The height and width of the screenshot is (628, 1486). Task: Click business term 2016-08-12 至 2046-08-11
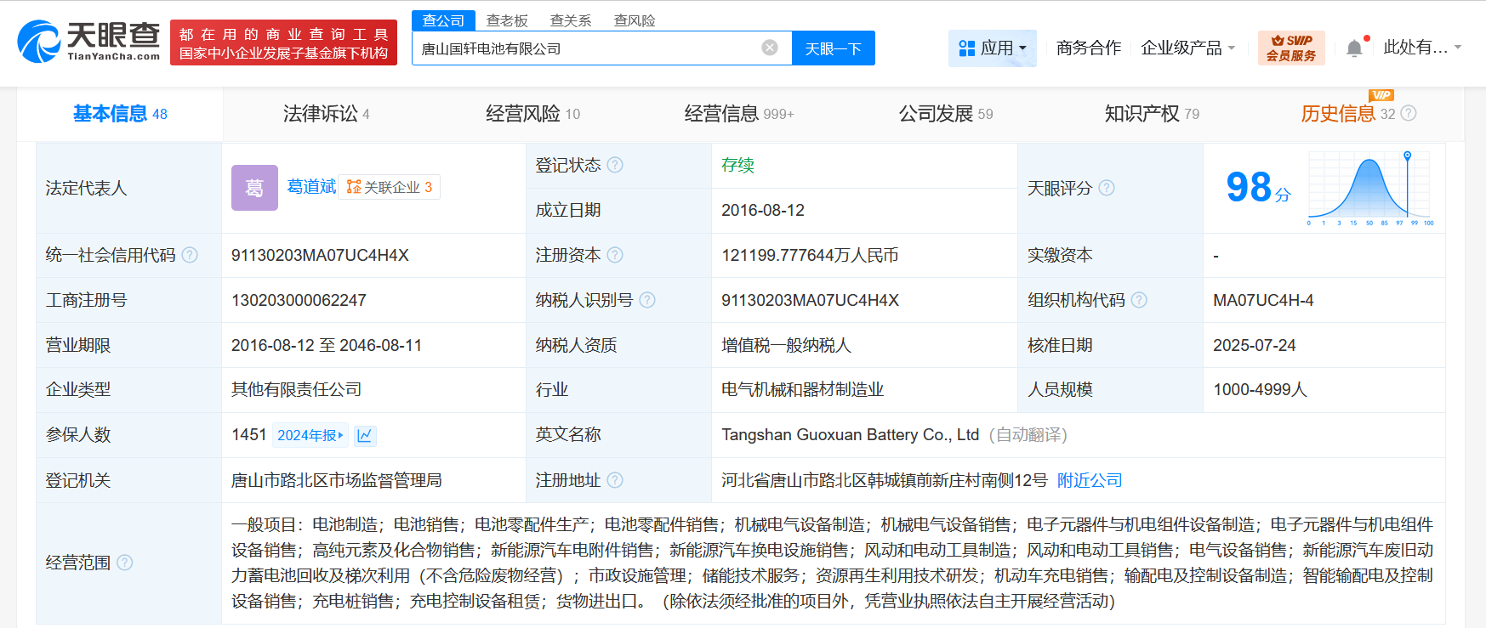327,346
